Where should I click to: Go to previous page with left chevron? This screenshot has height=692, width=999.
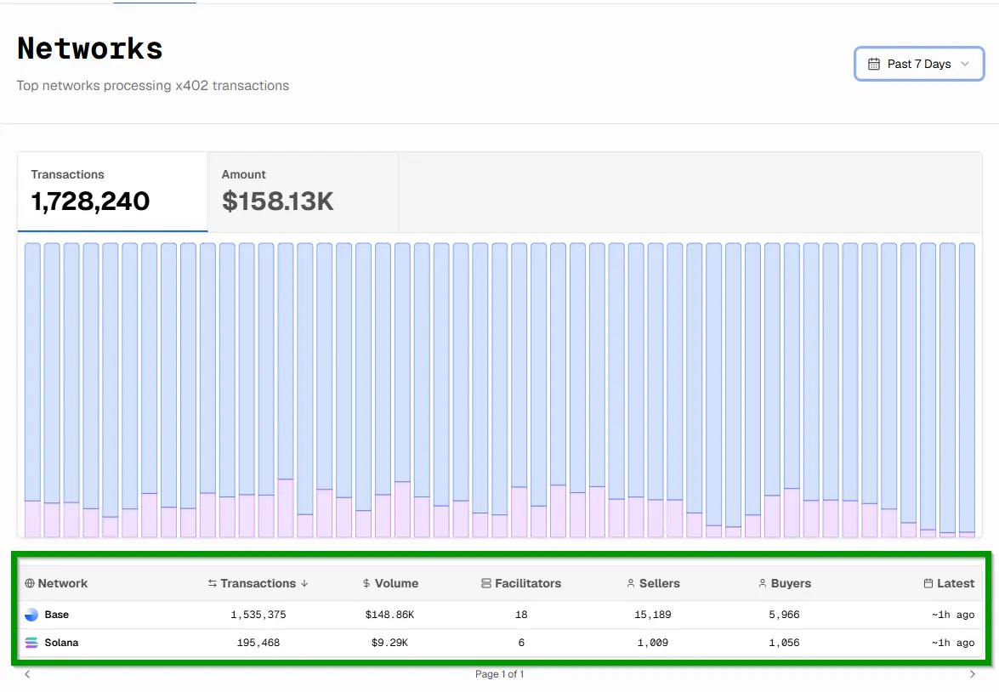coord(26,674)
